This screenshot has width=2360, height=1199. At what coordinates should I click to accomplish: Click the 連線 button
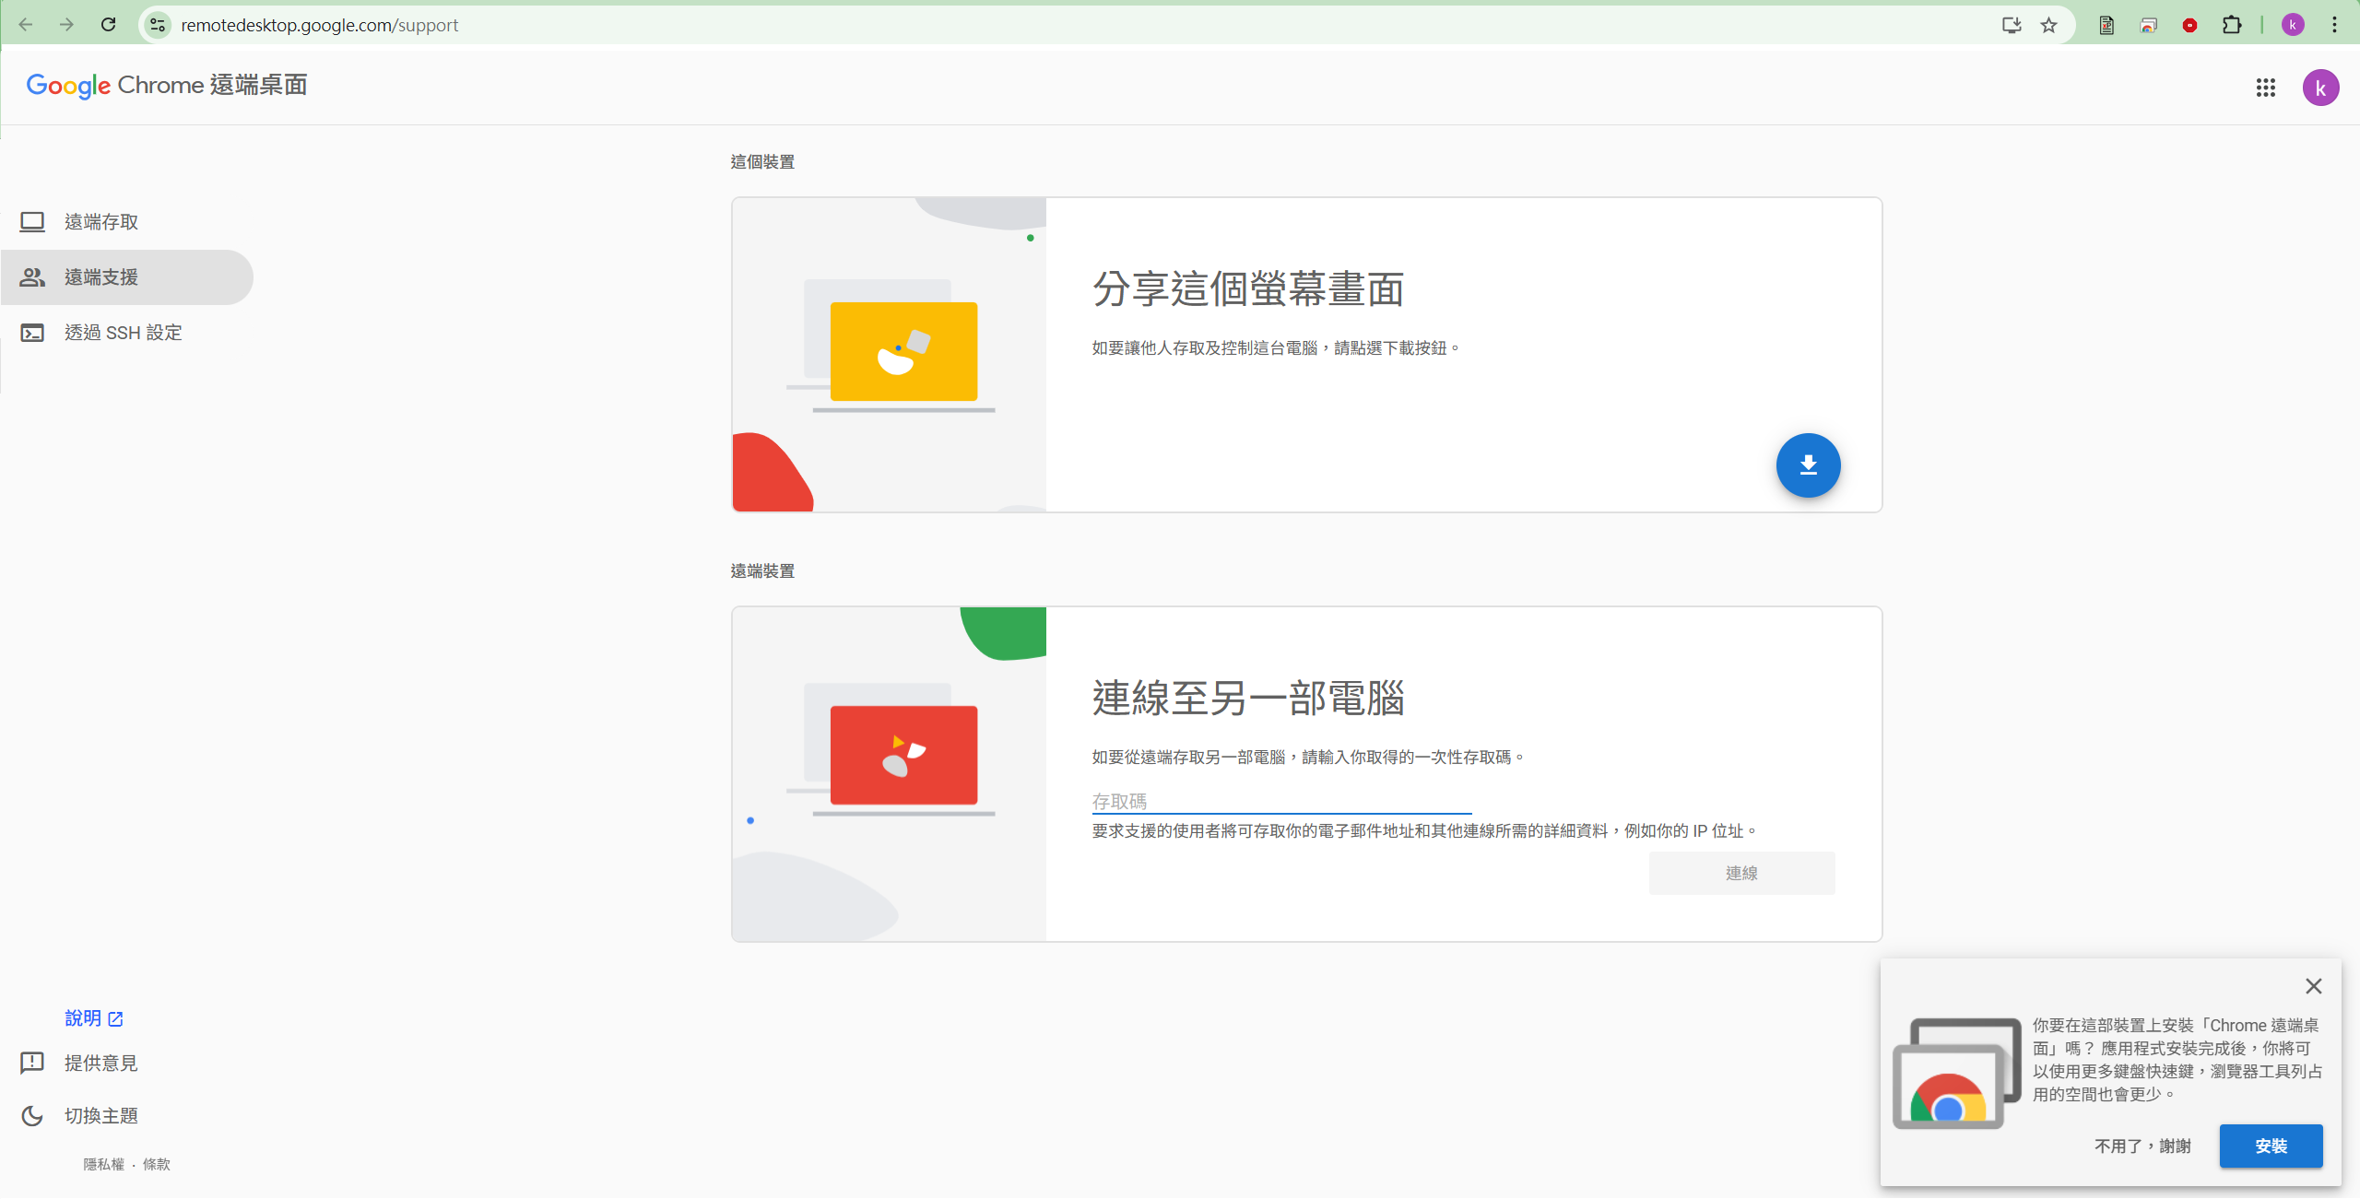(1741, 873)
